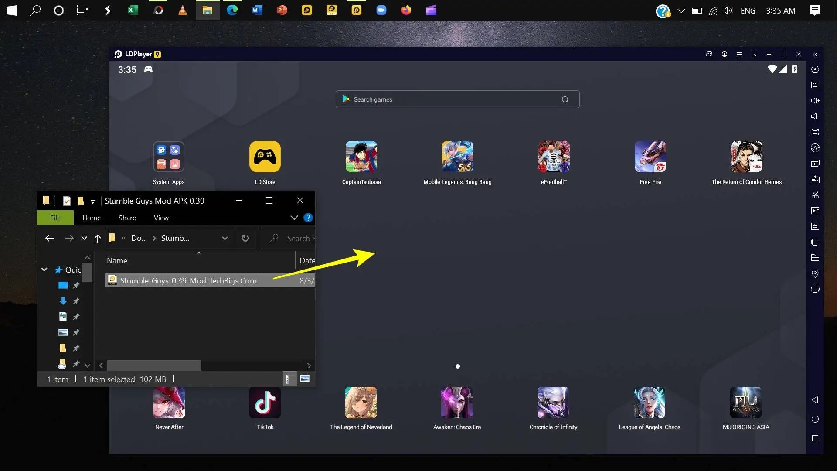This screenshot has width=837, height=471.
Task: Expand the breadcrumb path dropdown
Action: point(224,238)
